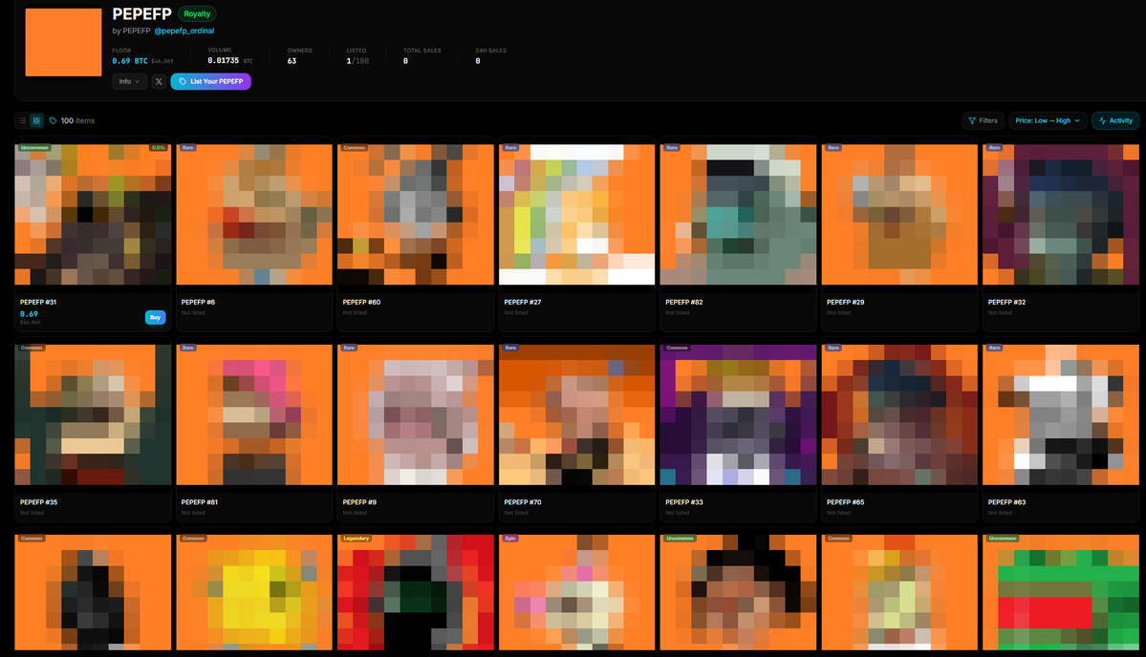Open the @pepefp_ordinal profile link
This screenshot has width=1146, height=657.
click(184, 32)
